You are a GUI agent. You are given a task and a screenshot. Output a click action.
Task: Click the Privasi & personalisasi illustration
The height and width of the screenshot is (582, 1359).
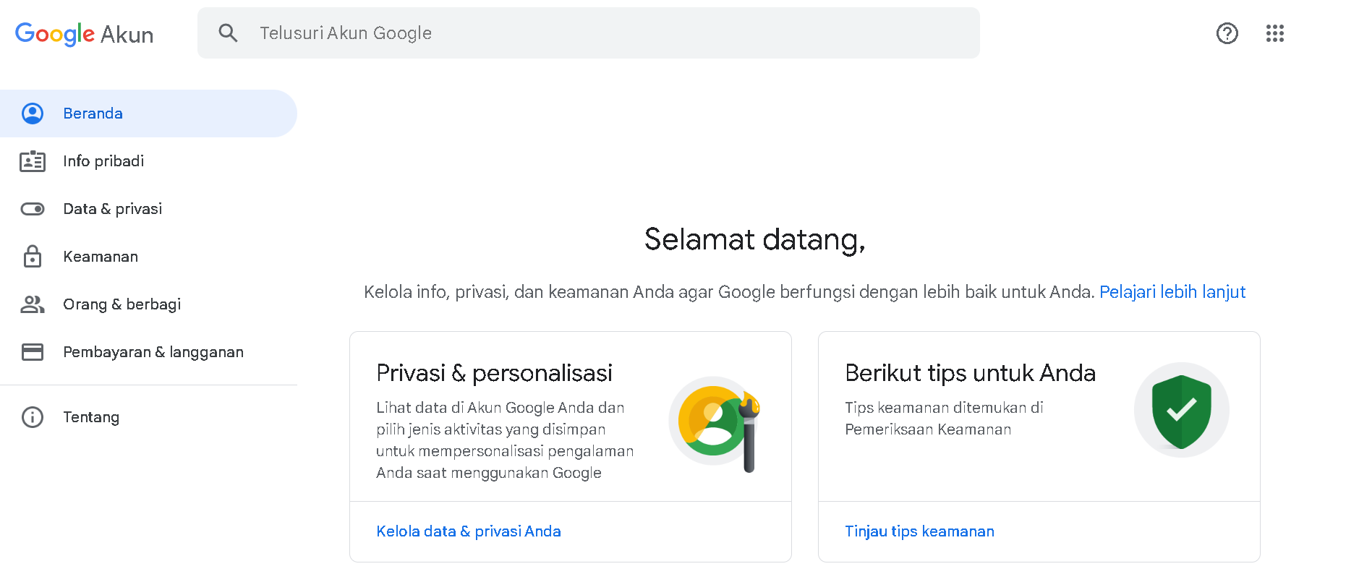(715, 422)
